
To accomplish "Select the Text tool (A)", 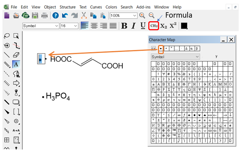I will [x=16, y=64].
